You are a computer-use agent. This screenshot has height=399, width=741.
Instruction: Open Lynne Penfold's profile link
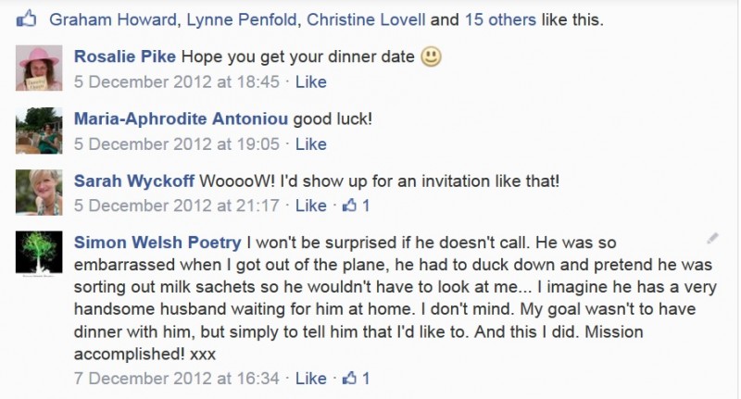tap(242, 19)
